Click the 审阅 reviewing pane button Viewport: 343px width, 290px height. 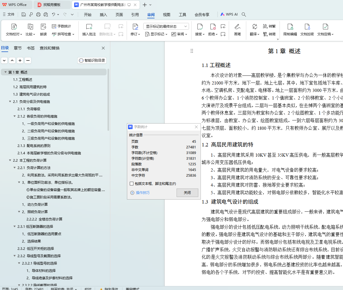click(x=179, y=34)
